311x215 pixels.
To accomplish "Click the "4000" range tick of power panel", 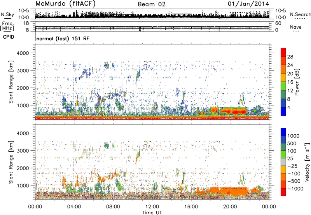I will click(x=23, y=53).
